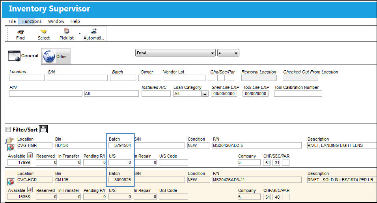Image resolution: width=377 pixels, height=203 pixels.
Task: Expand the Loan Category dropdown
Action: (x=205, y=94)
